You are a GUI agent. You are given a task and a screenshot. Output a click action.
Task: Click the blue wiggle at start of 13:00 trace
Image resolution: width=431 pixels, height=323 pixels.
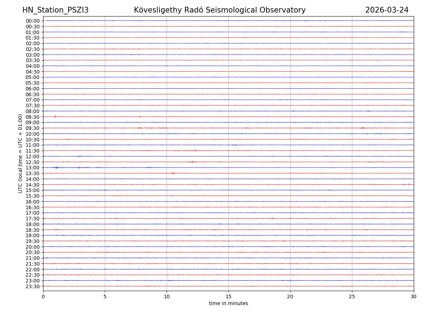tap(56, 168)
